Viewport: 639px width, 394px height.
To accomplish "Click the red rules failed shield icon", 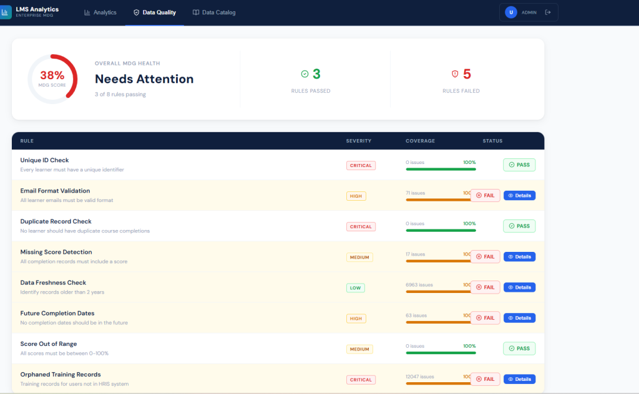I will pyautogui.click(x=455, y=74).
